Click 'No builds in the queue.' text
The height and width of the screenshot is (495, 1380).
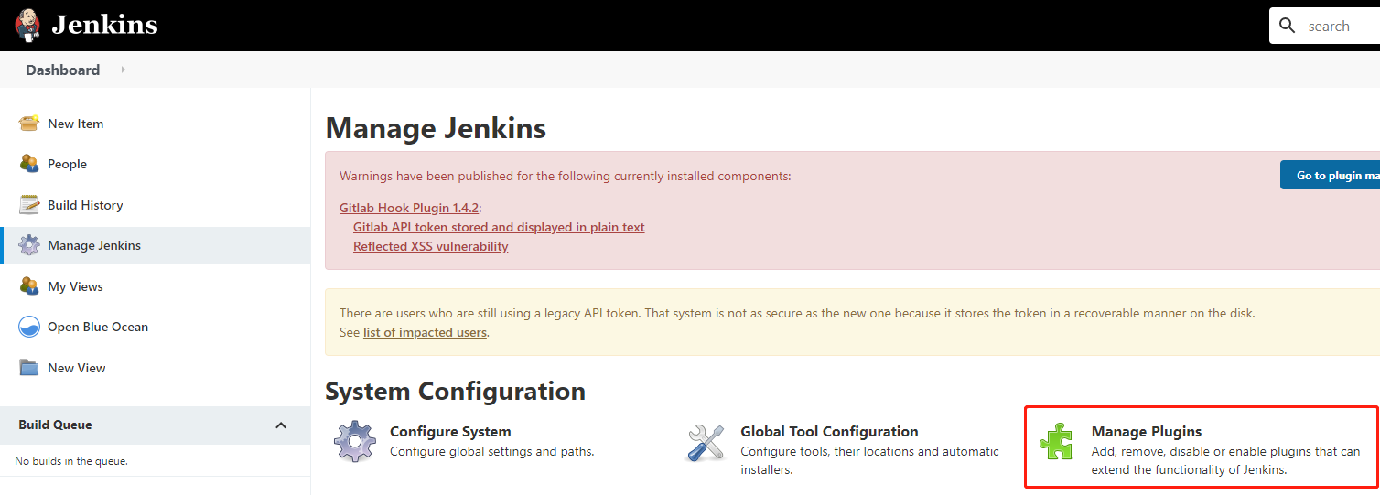[x=71, y=461]
